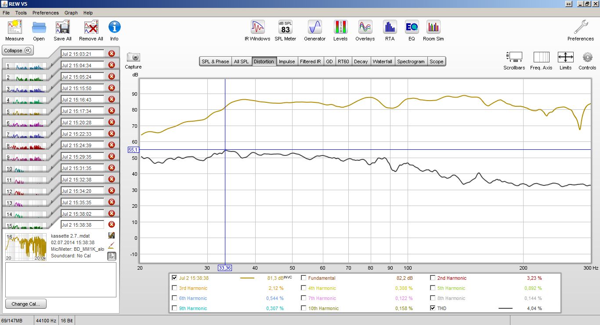This screenshot has height=325, width=600.
Task: Select measurement 5 thumbnail tab
Action: (x=25, y=112)
